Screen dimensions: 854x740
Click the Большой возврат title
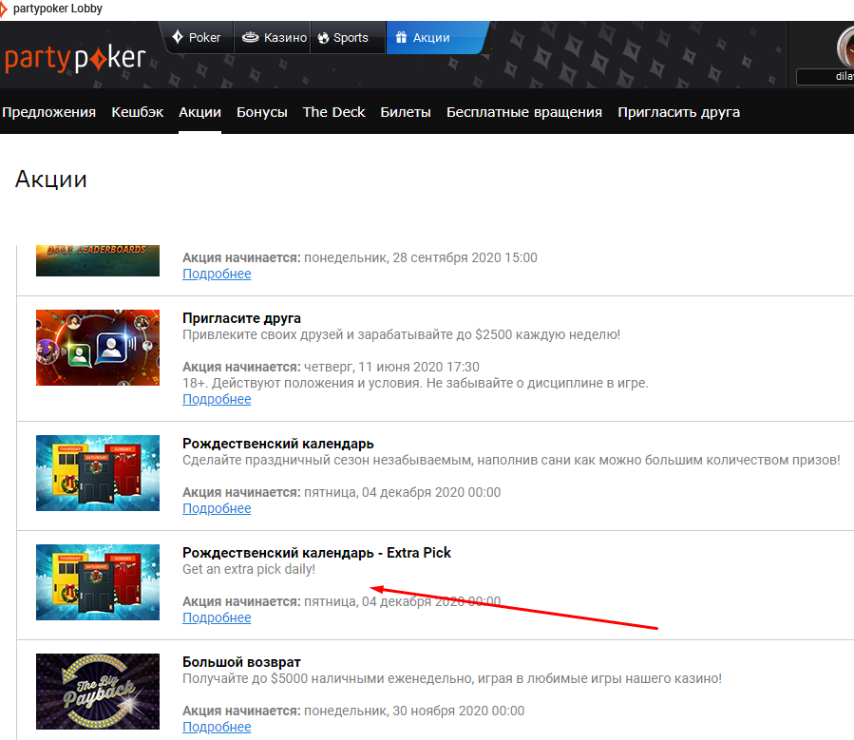242,662
